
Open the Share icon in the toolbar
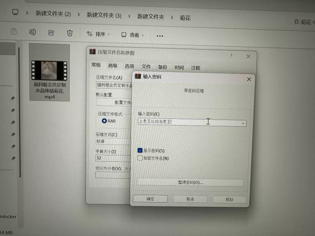[x=51, y=33]
